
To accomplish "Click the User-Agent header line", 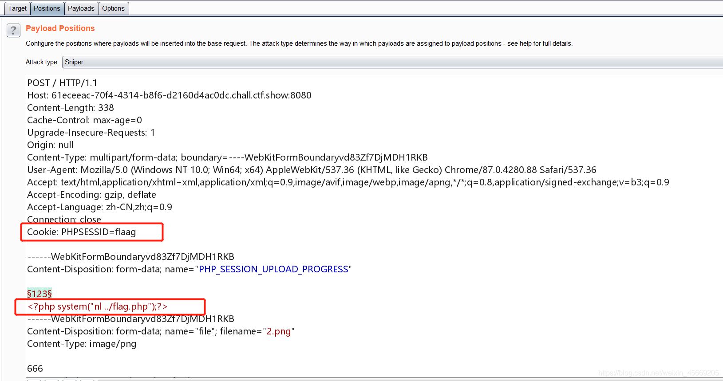I will [x=312, y=170].
